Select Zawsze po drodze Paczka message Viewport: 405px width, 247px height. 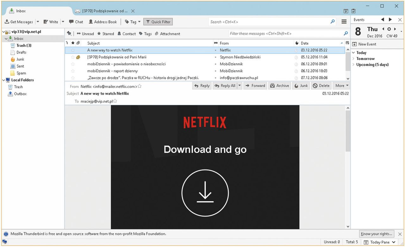[205, 78]
